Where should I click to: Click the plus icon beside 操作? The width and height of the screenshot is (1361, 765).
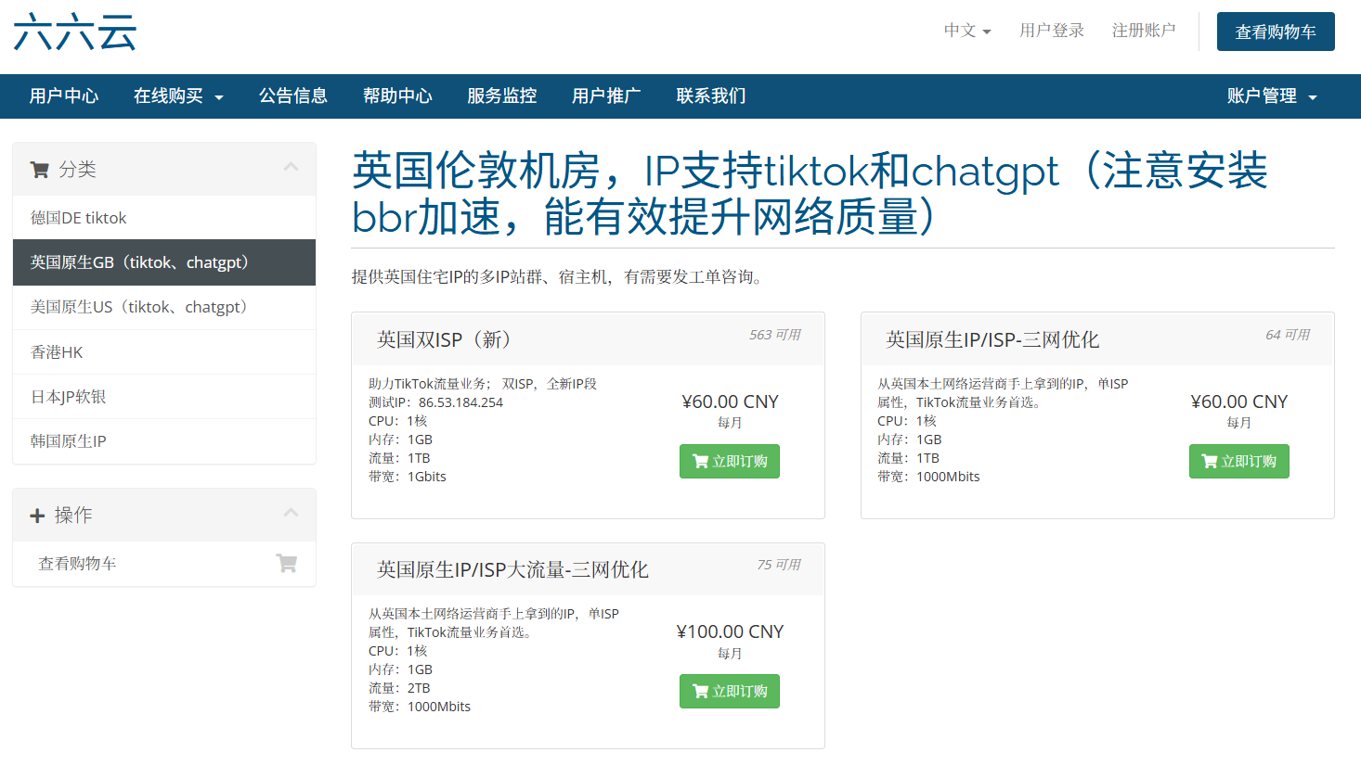pyautogui.click(x=37, y=515)
